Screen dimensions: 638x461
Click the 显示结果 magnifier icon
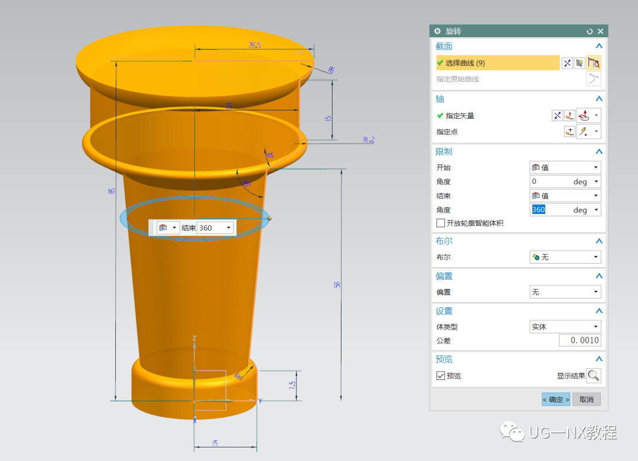[594, 375]
